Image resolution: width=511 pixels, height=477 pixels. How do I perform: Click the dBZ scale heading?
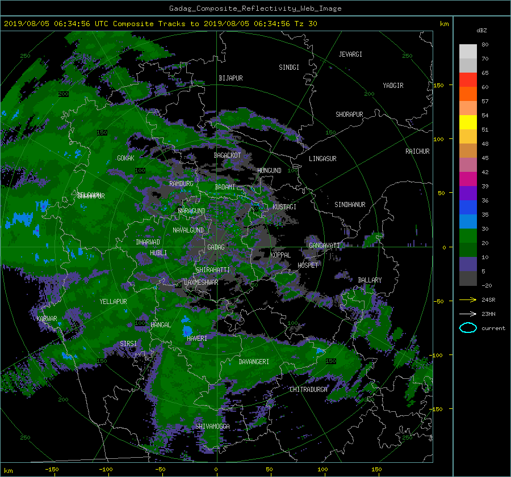tap(481, 31)
